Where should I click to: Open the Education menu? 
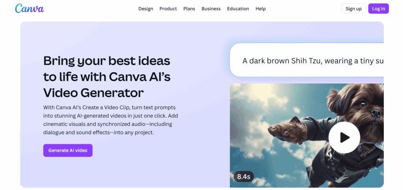click(238, 9)
